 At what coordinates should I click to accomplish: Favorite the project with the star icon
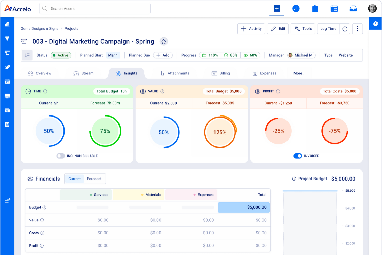click(x=164, y=41)
